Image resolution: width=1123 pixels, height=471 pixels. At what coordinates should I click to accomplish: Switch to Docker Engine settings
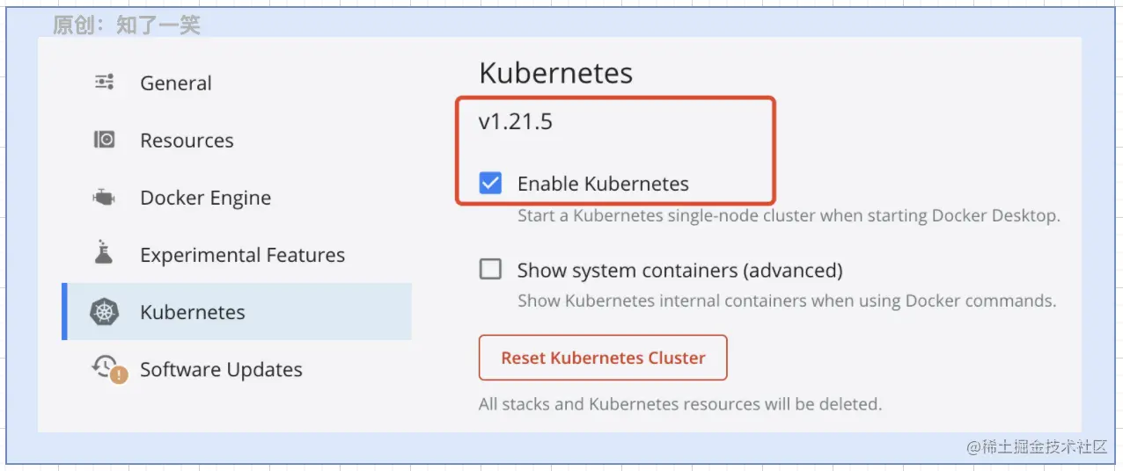click(x=237, y=198)
